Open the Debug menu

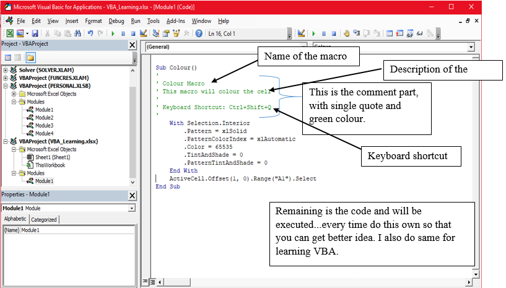[116, 21]
